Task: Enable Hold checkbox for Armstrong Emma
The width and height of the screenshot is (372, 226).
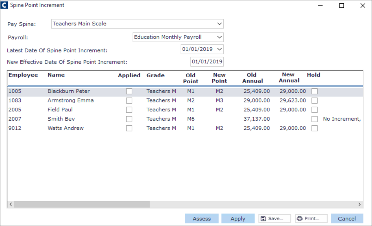Action: point(314,100)
